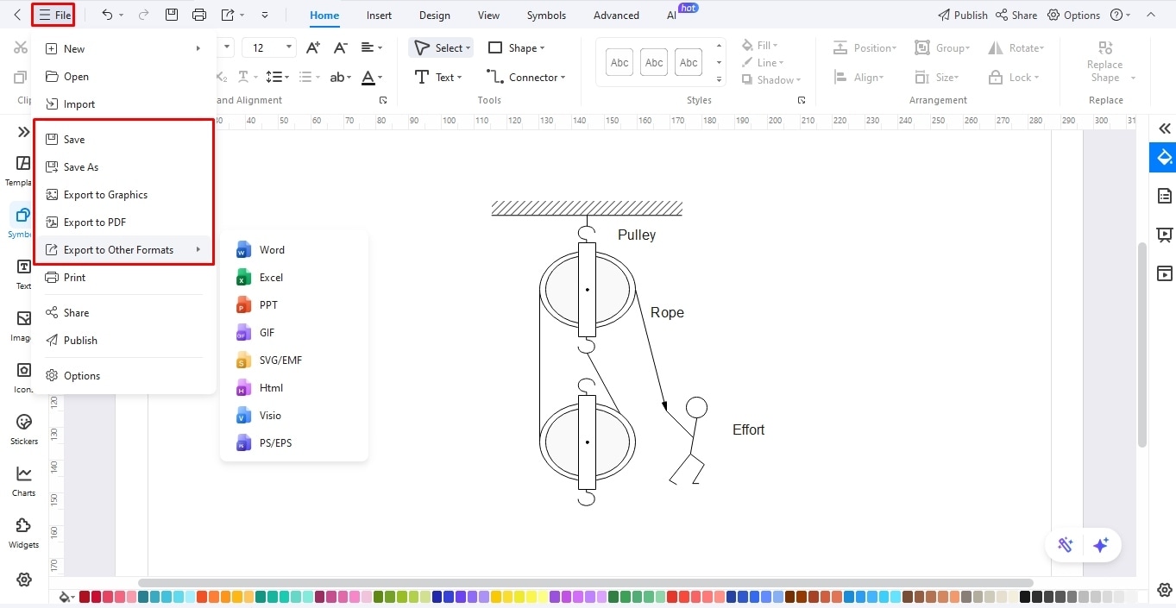This screenshot has width=1176, height=608.
Task: Expand the left sidebar with double chevron
Action: 23,132
